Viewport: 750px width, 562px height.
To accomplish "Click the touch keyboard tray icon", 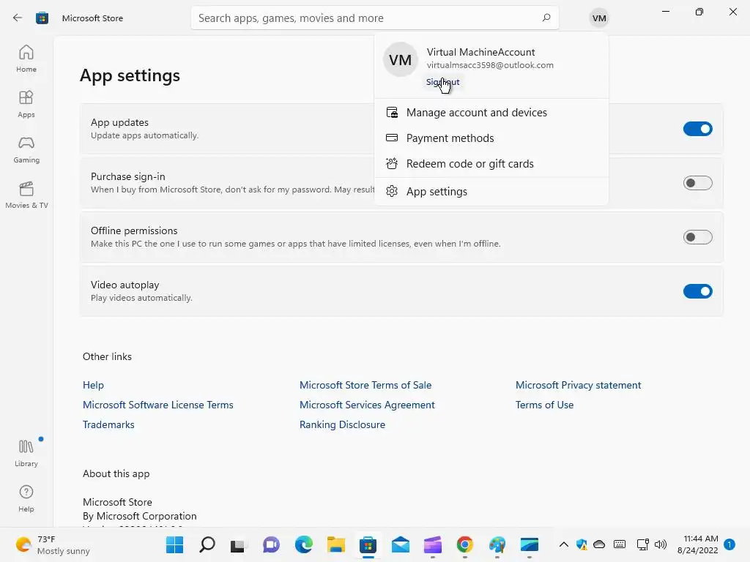I will click(x=620, y=544).
